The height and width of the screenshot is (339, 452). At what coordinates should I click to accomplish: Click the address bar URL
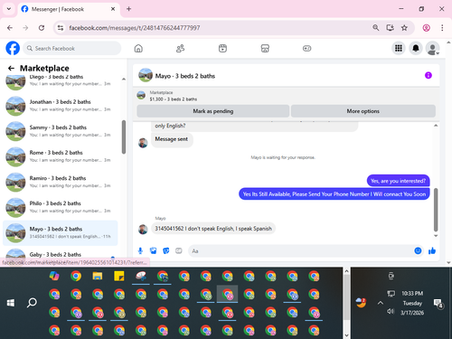(135, 28)
